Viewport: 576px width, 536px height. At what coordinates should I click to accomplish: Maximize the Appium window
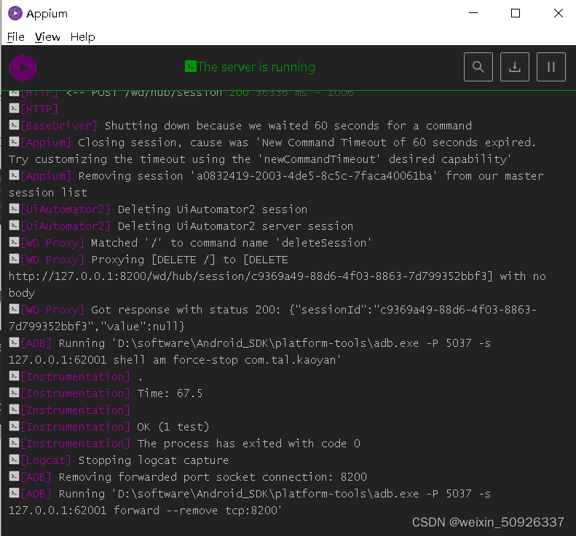(516, 13)
